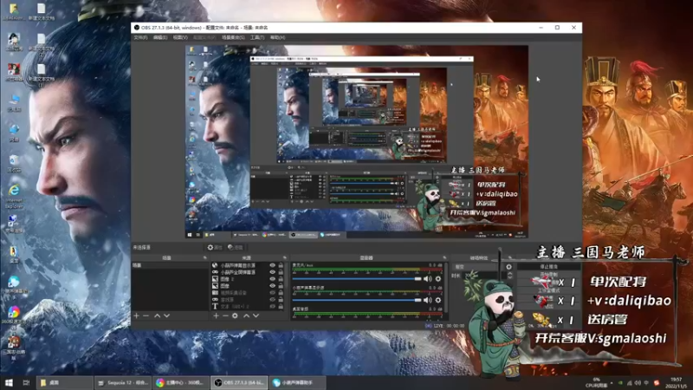Pop out the scenes dock panel
Image resolution: width=693 pixels, height=390 pixels.
(x=204, y=257)
